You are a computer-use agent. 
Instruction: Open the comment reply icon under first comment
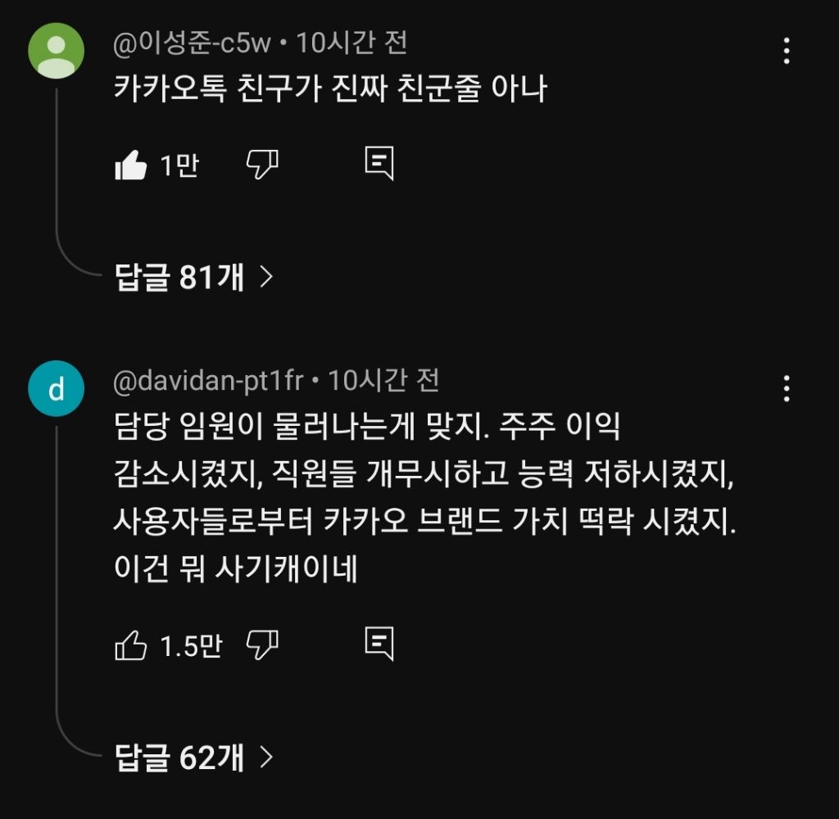[379, 163]
